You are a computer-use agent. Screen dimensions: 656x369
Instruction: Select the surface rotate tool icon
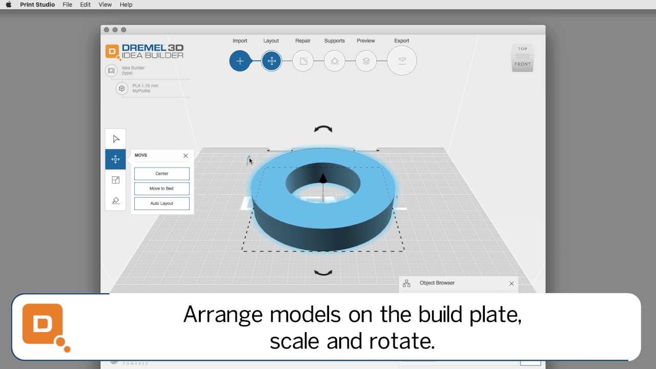(116, 200)
